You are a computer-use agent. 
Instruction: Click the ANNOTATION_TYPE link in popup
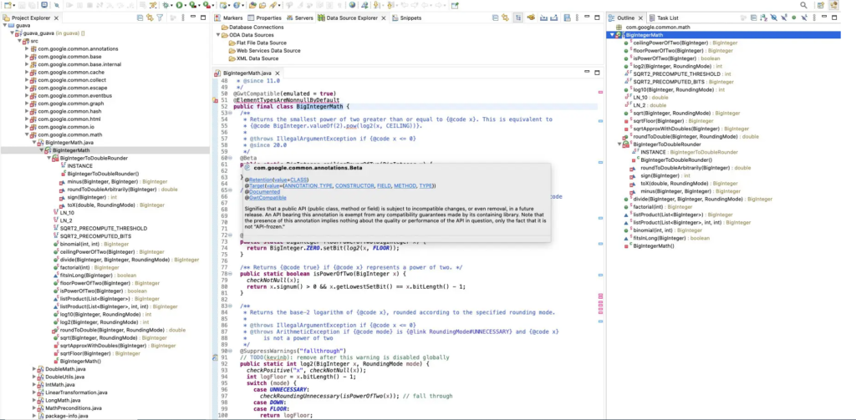point(308,185)
